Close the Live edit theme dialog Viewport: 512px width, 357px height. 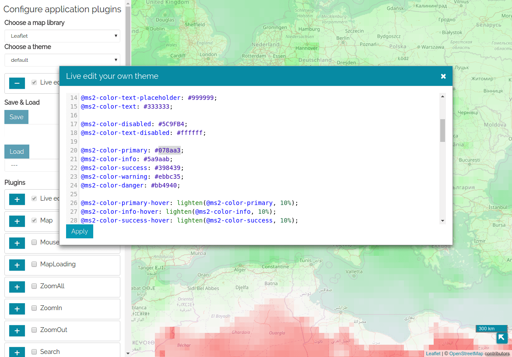(x=443, y=76)
